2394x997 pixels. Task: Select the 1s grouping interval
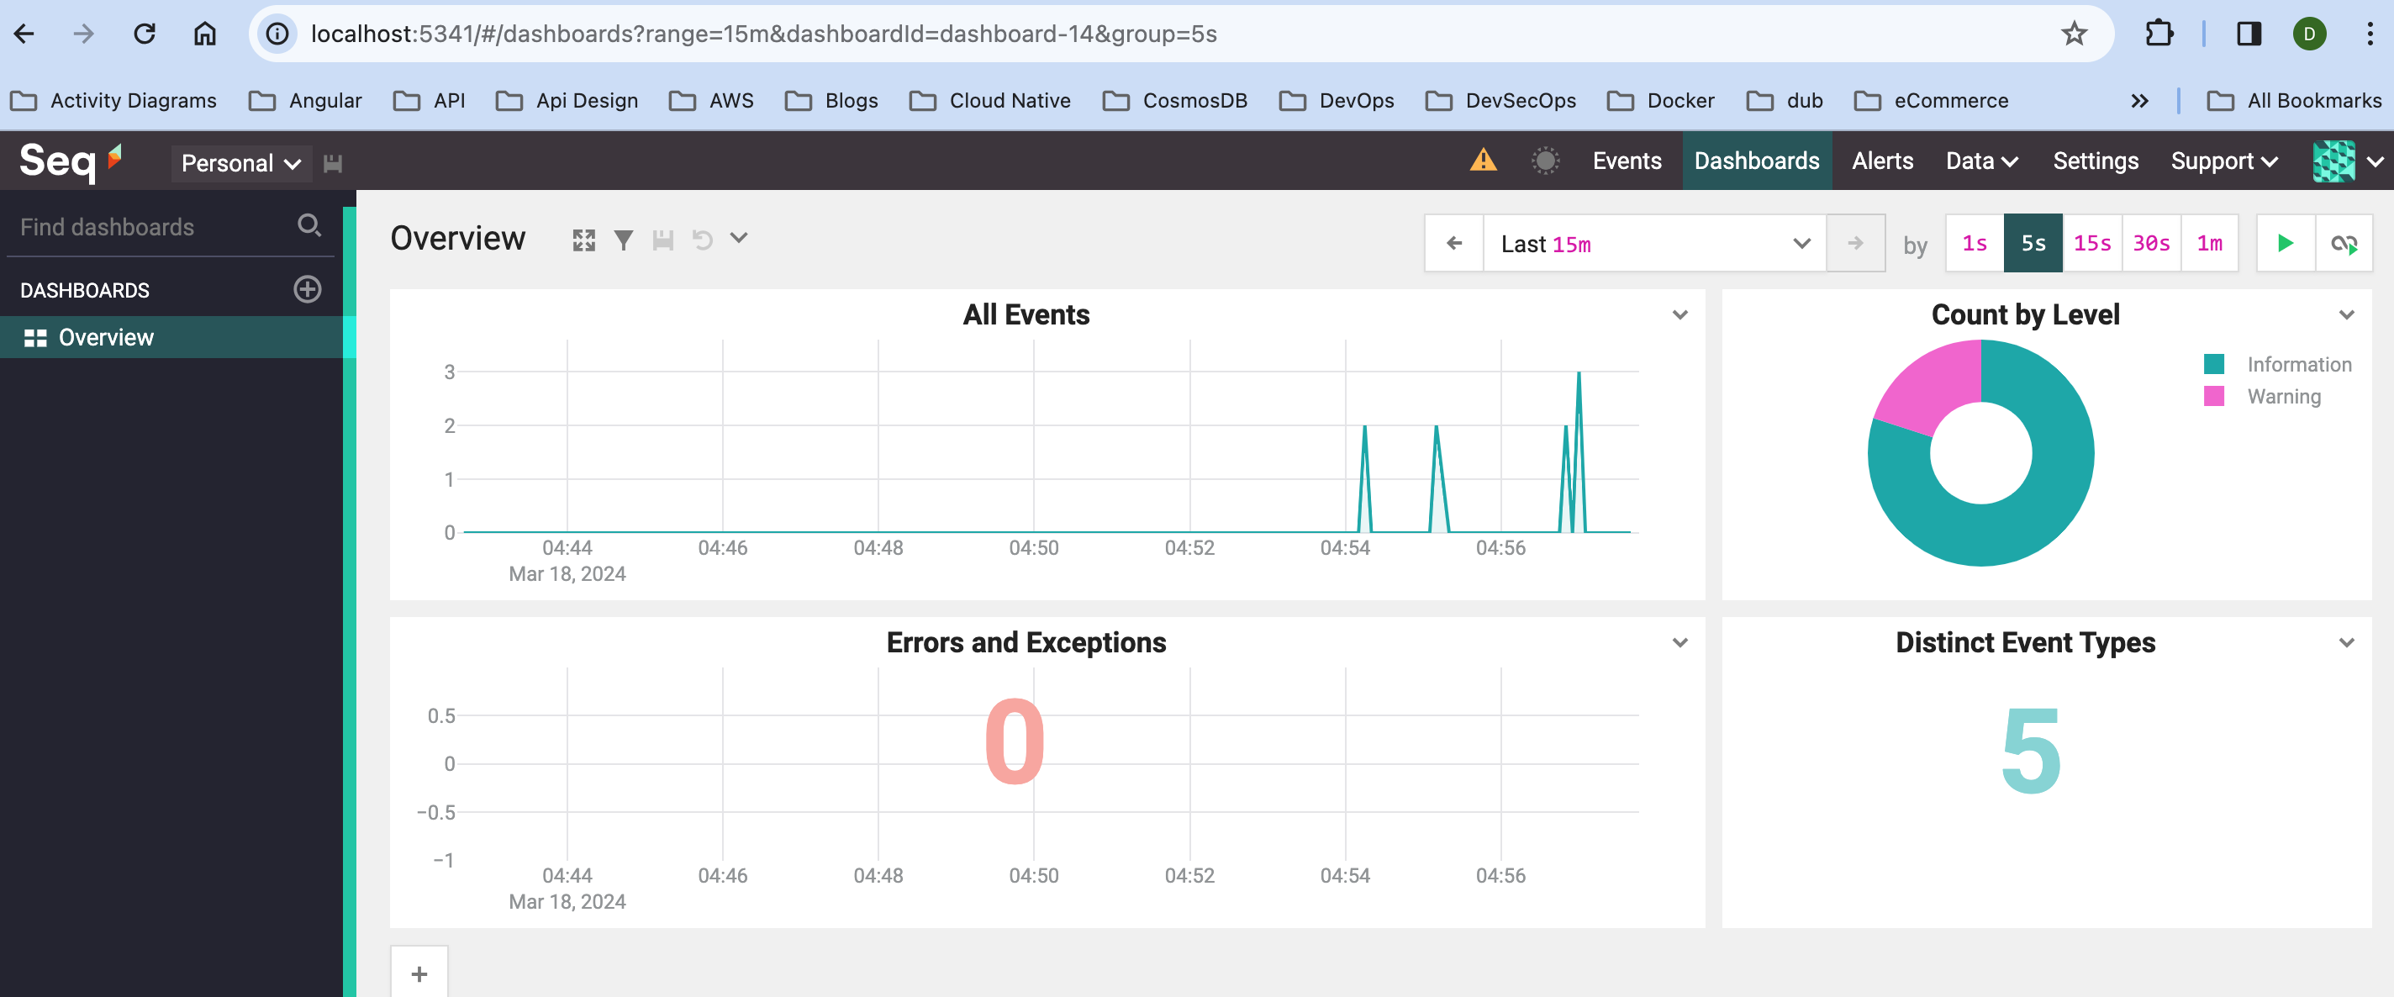tap(1974, 244)
